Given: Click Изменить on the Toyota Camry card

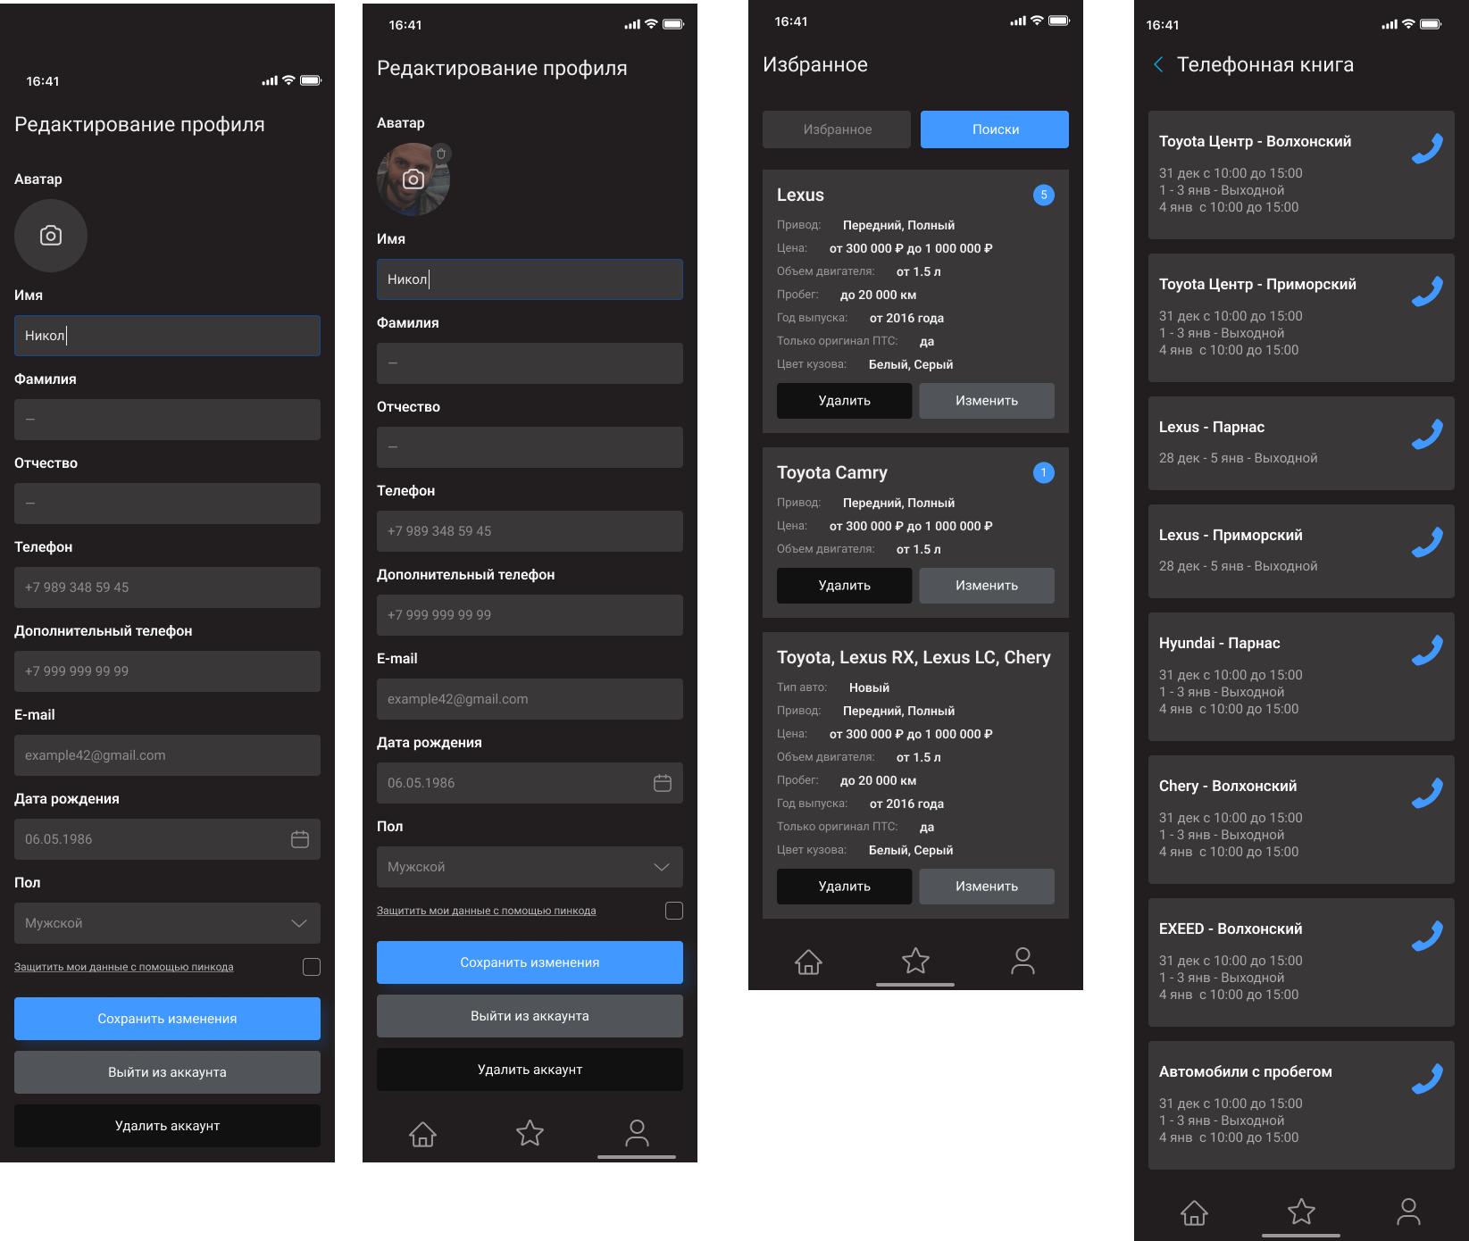Looking at the screenshot, I should (987, 586).
